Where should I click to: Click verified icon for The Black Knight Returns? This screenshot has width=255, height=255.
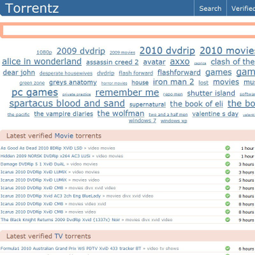click(x=228, y=220)
